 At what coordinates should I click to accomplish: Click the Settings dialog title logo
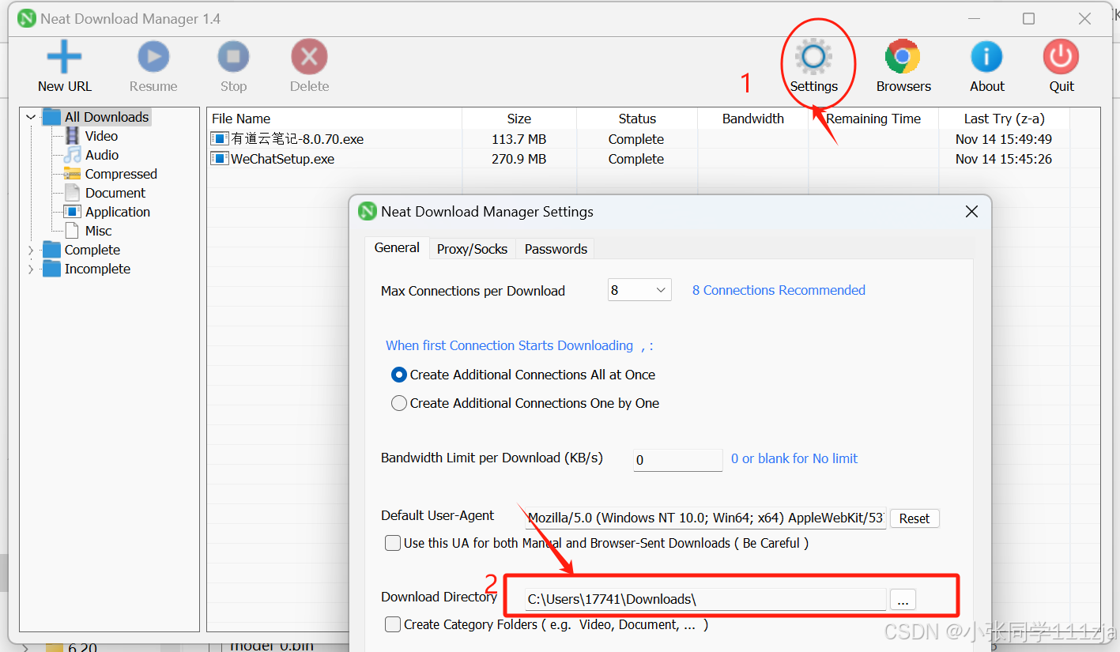pyautogui.click(x=368, y=211)
